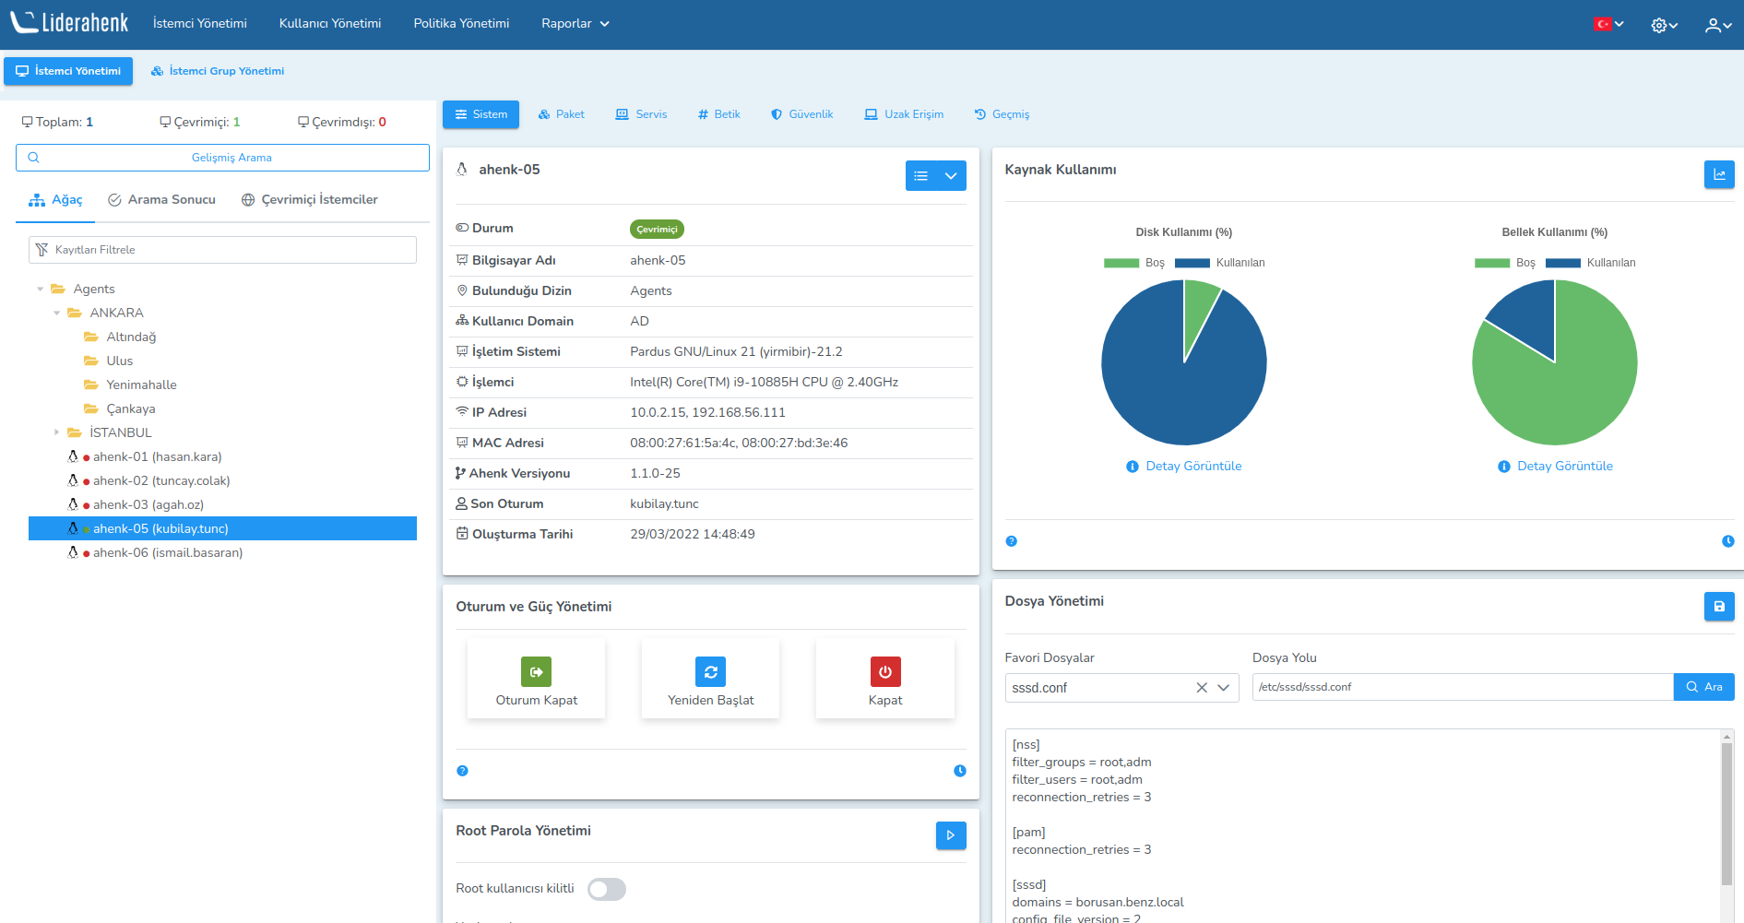Viewport: 1744px width, 923px height.
Task: Click the Oturum Kapat logout icon
Action: (x=536, y=672)
